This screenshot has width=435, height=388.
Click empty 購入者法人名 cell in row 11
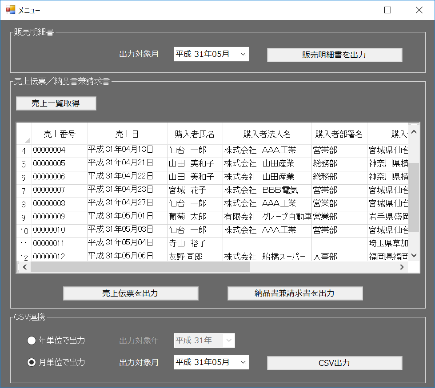click(x=267, y=244)
